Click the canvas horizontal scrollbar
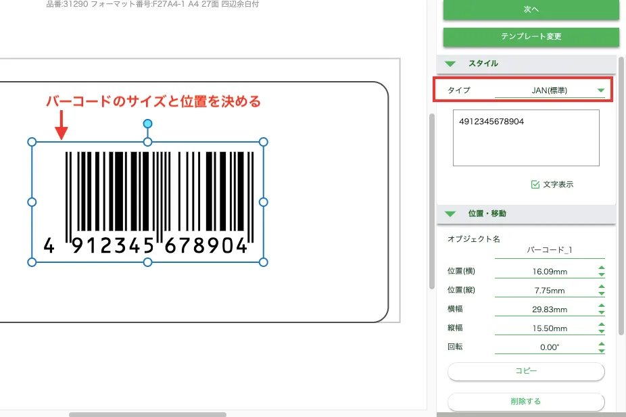 (148, 414)
